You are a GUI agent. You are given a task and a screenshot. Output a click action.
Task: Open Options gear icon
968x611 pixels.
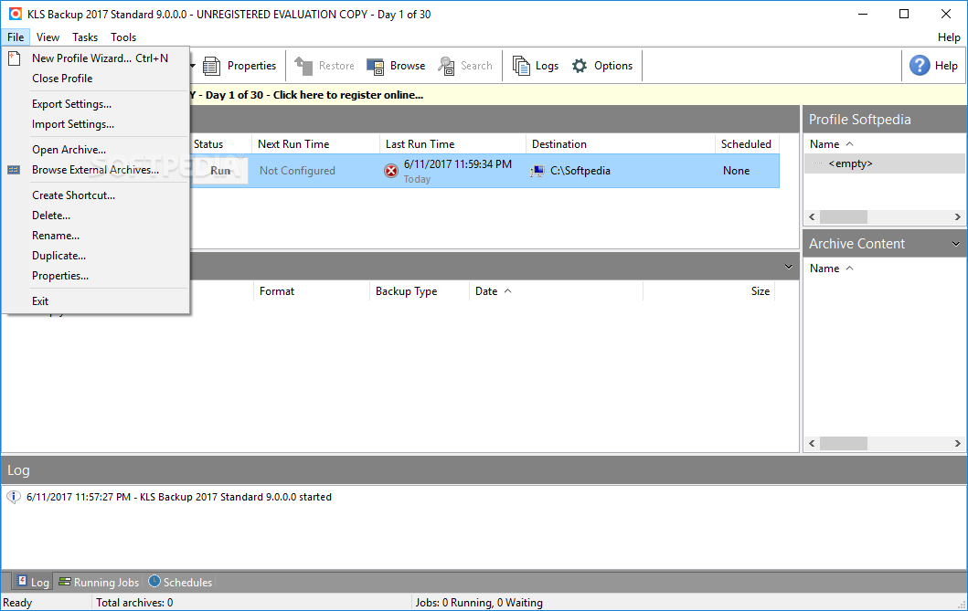[x=580, y=66]
